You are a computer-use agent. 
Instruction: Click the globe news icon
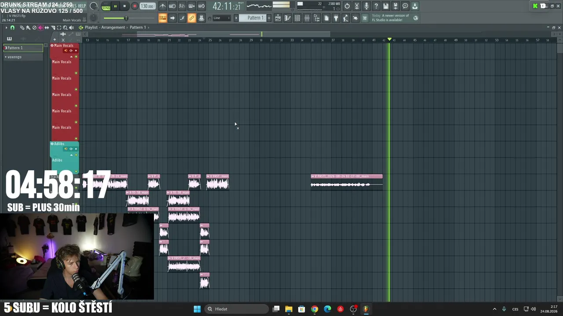tap(416, 18)
